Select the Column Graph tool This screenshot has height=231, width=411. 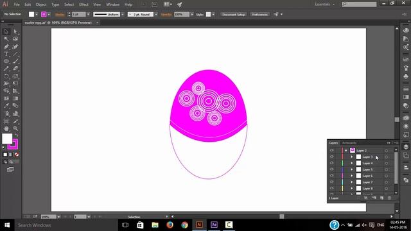click(x=15, y=114)
